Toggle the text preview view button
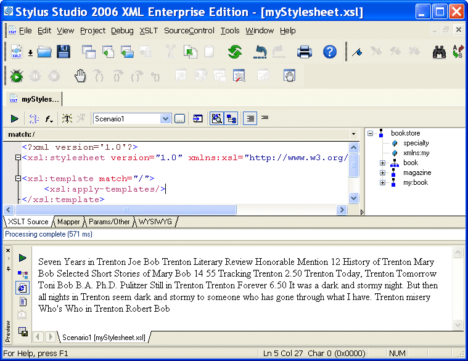 click(x=23, y=302)
